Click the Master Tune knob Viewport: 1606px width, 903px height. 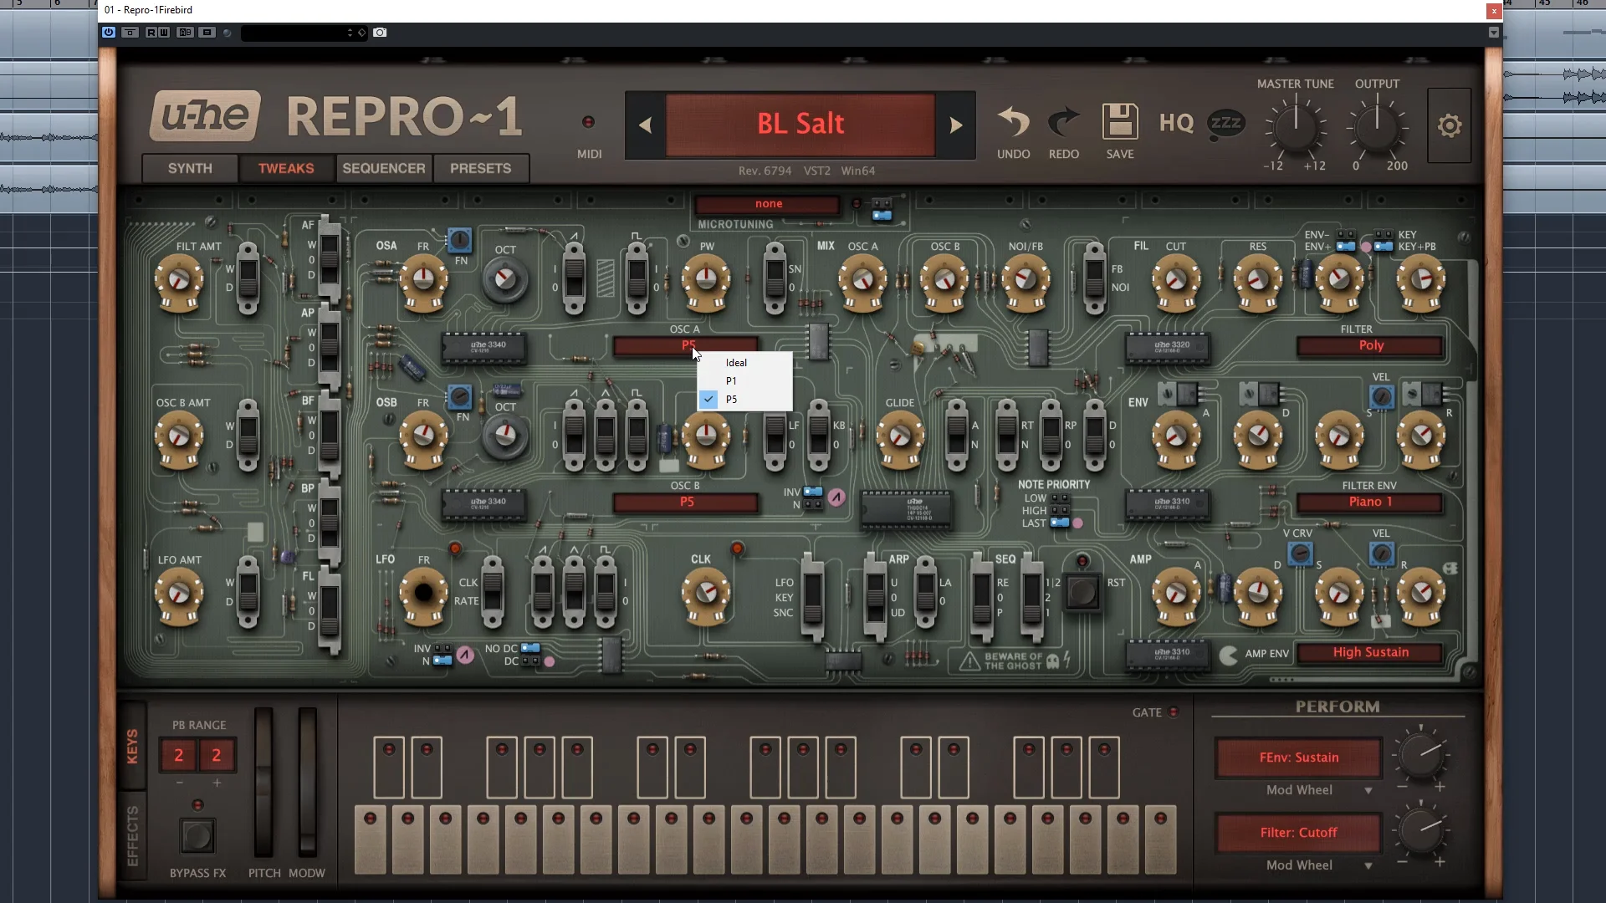pos(1295,127)
